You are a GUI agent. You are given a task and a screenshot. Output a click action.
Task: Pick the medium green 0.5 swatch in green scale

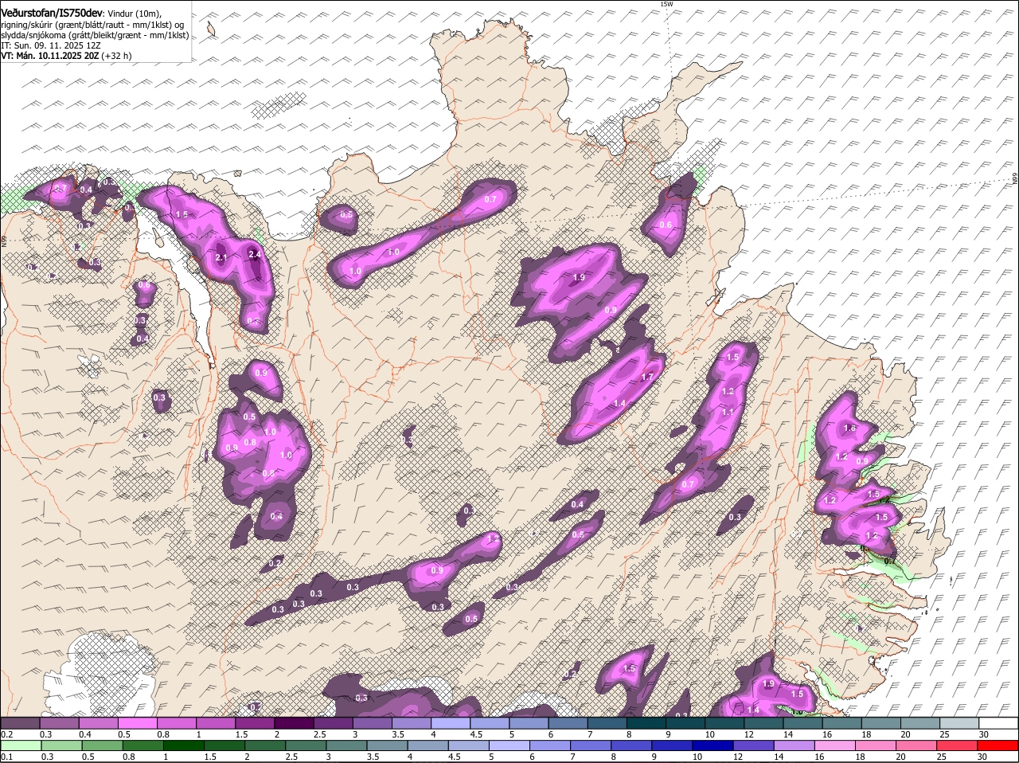tap(102, 745)
